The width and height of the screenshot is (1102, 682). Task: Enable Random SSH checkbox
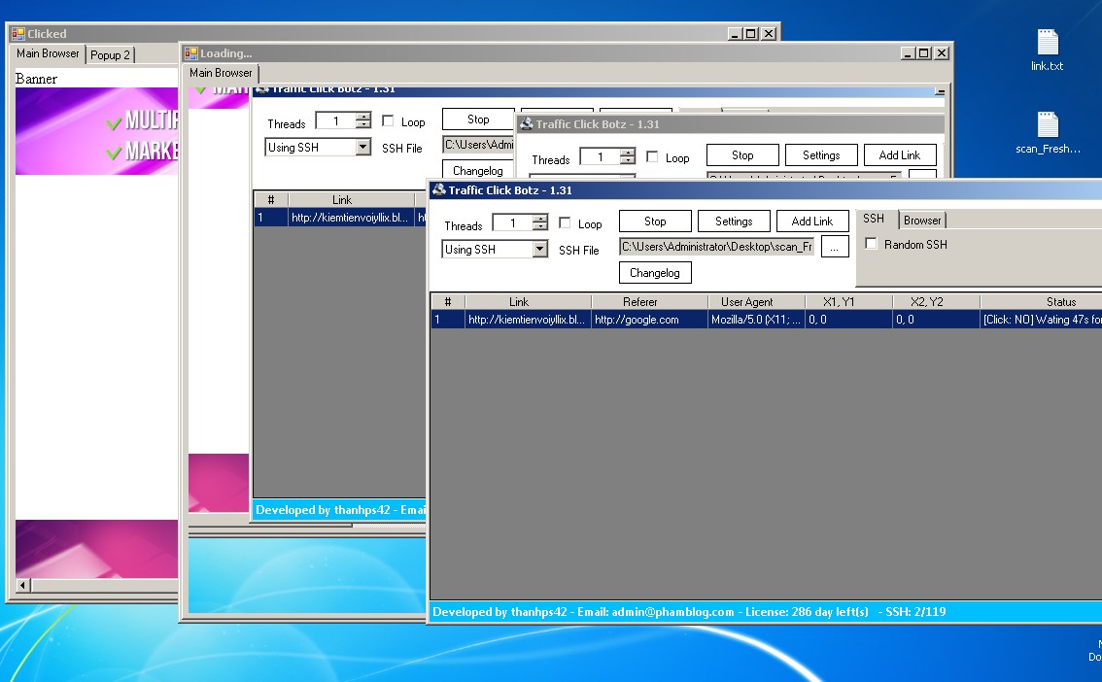coord(872,244)
